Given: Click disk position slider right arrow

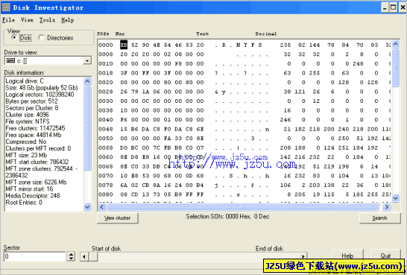Looking at the screenshot, I should pyautogui.click(x=303, y=257).
